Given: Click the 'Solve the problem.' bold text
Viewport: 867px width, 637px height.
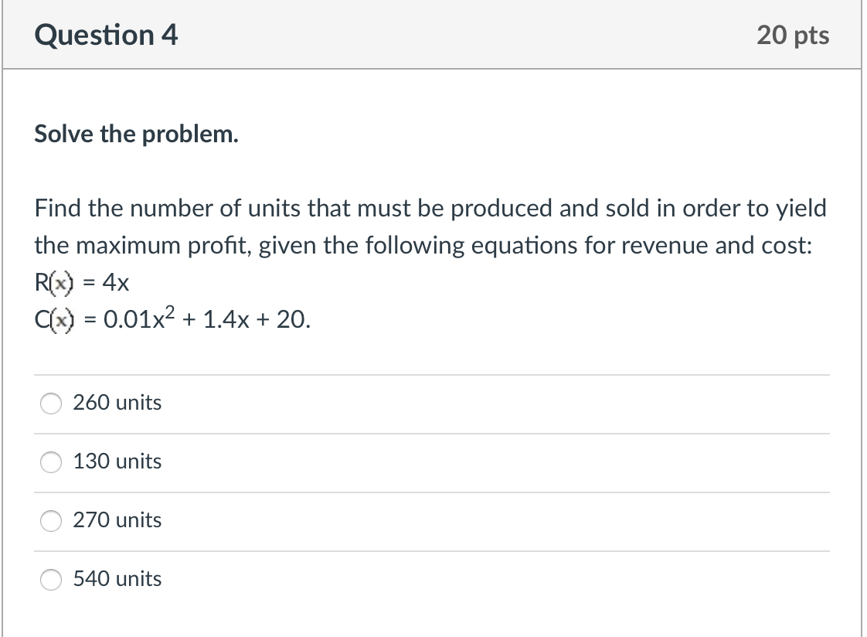Looking at the screenshot, I should point(137,135).
